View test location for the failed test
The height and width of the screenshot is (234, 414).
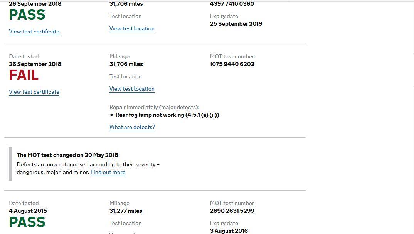132,89
